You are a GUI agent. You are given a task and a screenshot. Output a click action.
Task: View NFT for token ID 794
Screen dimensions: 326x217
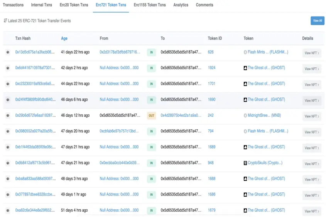(312, 132)
